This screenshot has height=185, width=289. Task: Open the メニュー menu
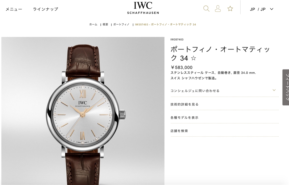pos(14,9)
